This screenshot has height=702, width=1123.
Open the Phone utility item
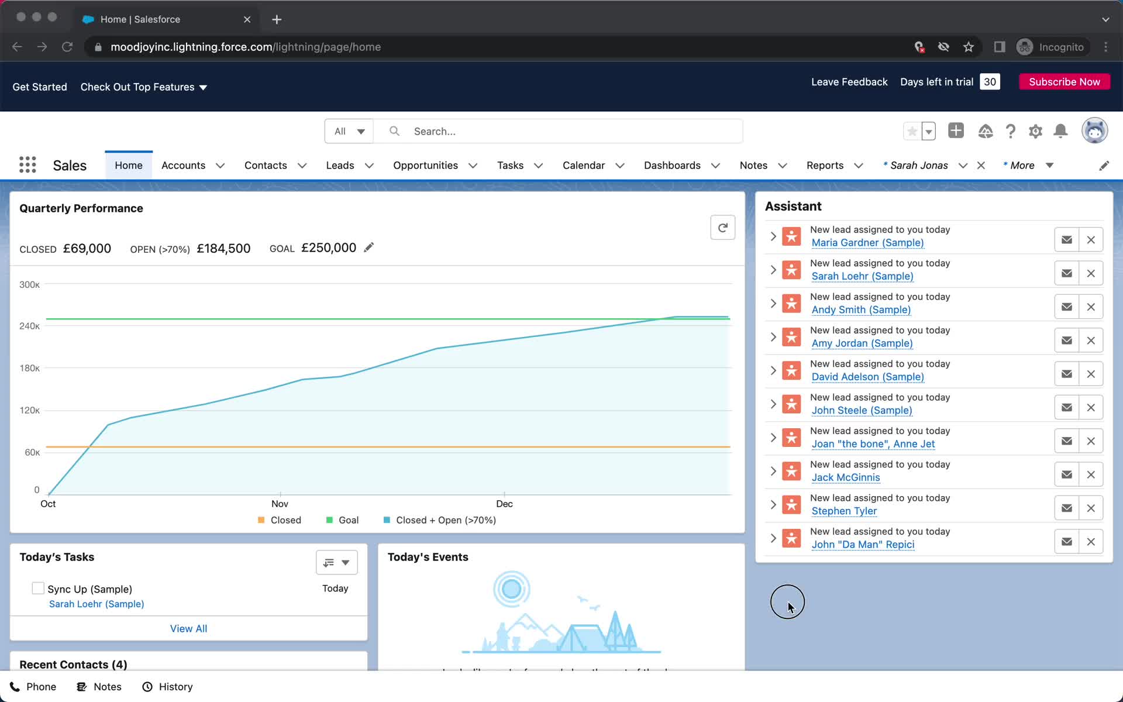pyautogui.click(x=33, y=687)
